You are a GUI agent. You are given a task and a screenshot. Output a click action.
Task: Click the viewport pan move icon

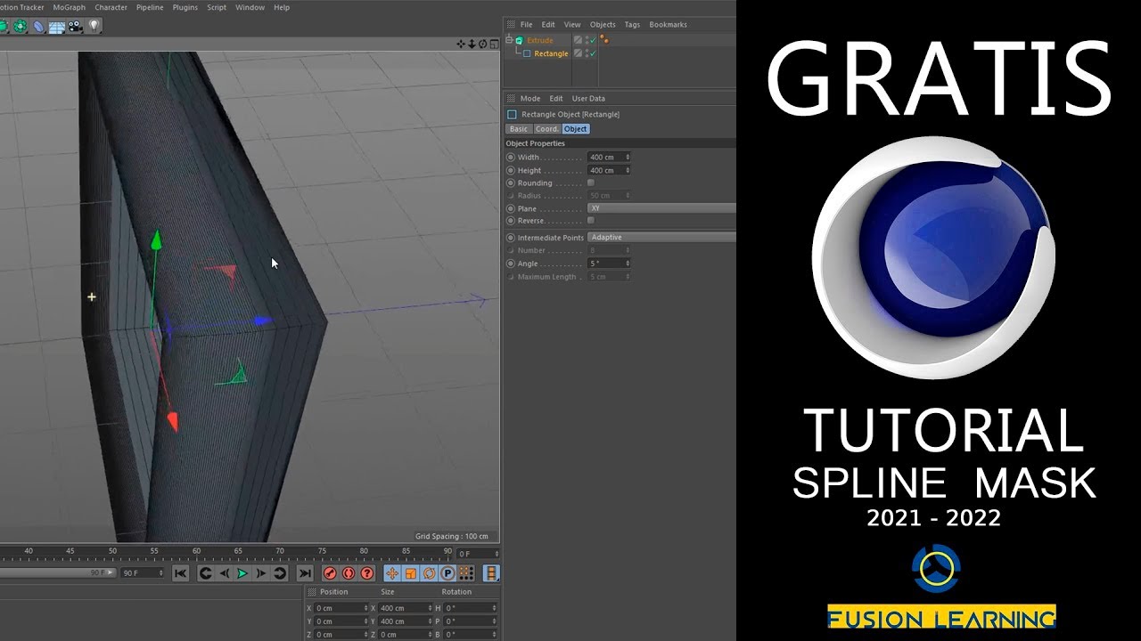[461, 44]
